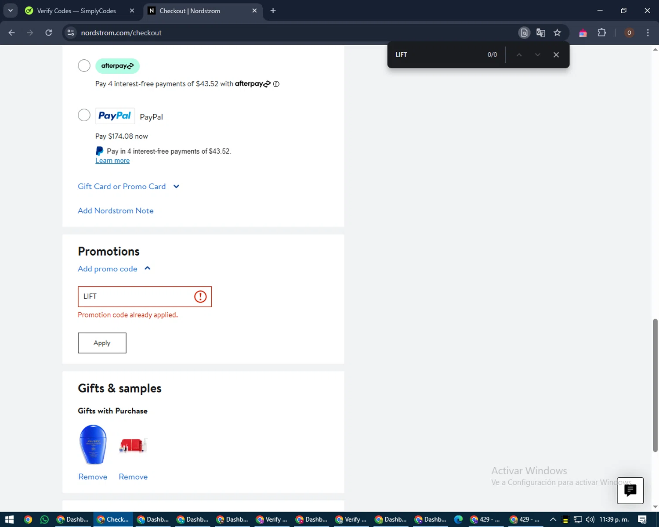Open the 11:39 p. m. clock
The width and height of the screenshot is (659, 527).
click(x=614, y=520)
